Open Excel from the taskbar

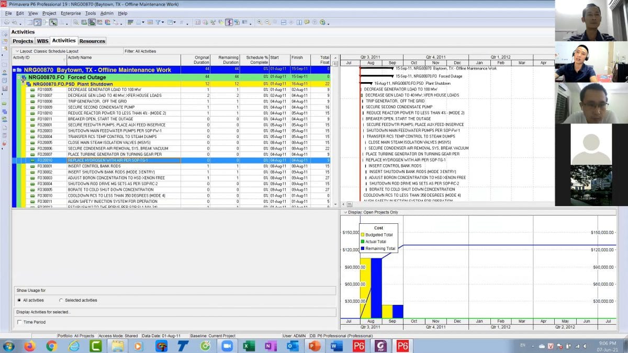[249, 346]
